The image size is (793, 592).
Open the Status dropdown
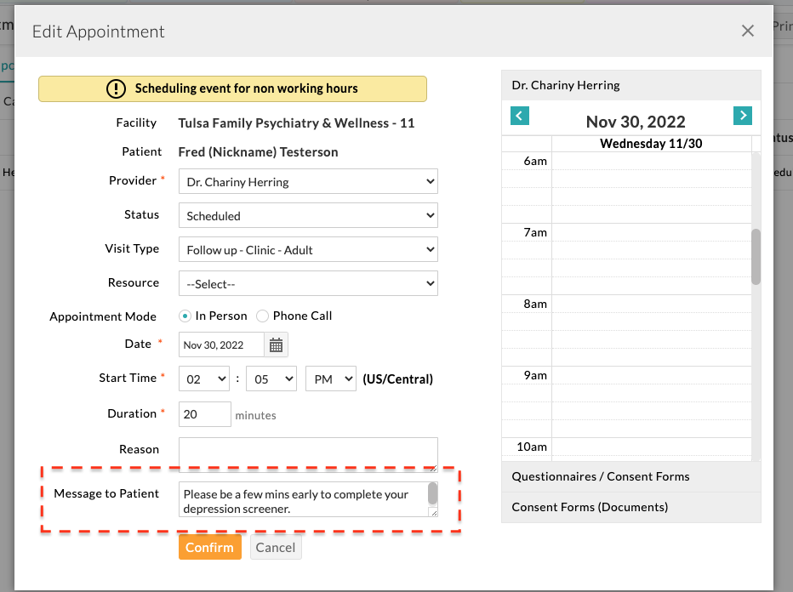[x=308, y=215]
